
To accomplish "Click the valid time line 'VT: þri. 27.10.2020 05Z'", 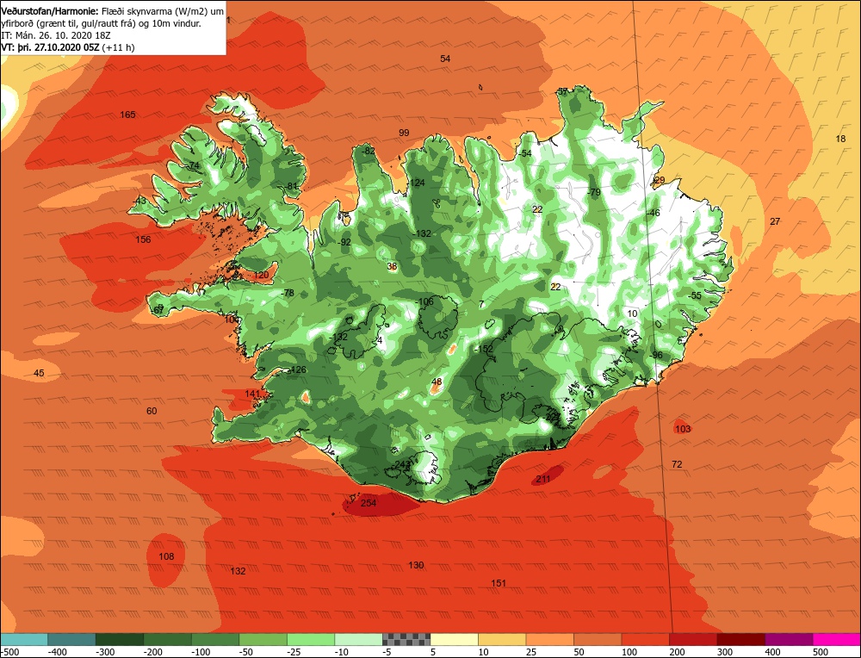I will point(50,47).
